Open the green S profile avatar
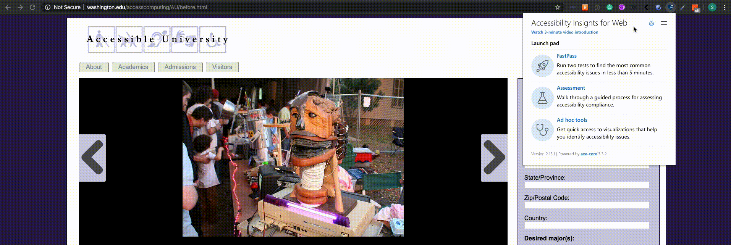Screen dimensions: 731x245 [712, 7]
